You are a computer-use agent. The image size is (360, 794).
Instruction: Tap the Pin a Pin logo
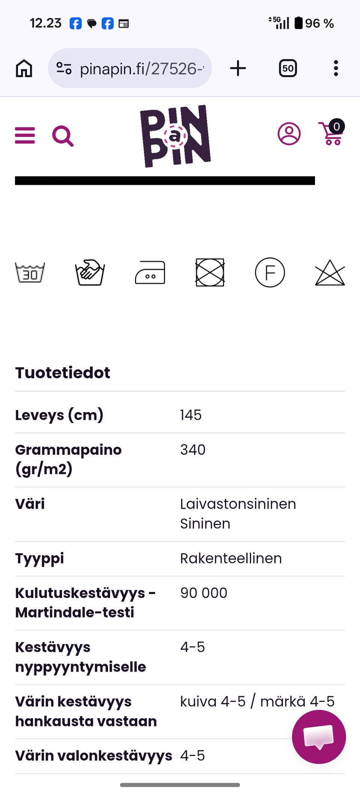[175, 136]
